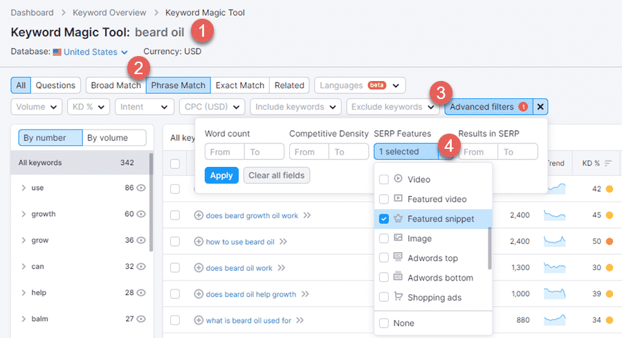Open the Volume filter dropdown
Image resolution: width=622 pixels, height=338 pixels.
coord(37,107)
